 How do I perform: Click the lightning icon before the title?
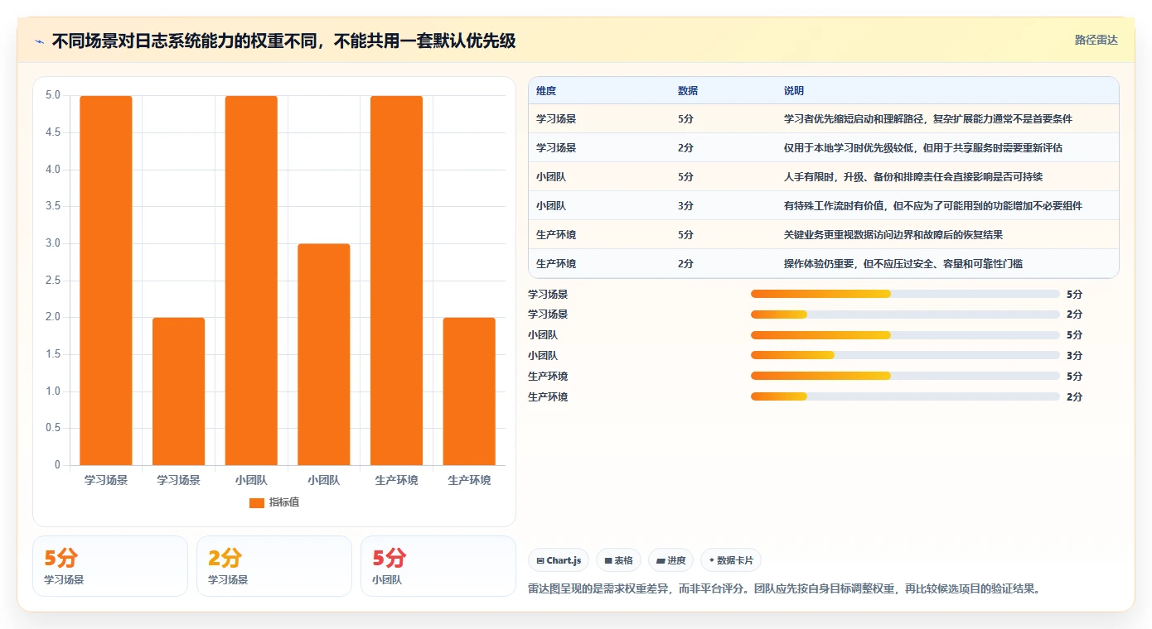click(x=39, y=41)
